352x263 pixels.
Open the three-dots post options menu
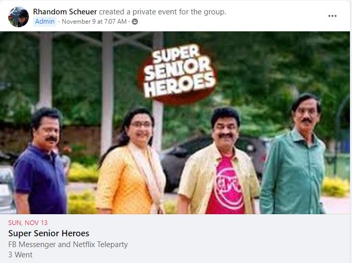click(x=332, y=16)
